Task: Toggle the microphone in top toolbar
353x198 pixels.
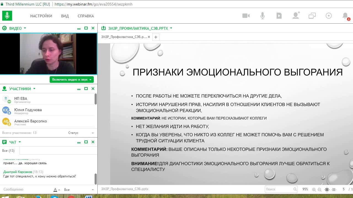Action: pyautogui.click(x=263, y=16)
